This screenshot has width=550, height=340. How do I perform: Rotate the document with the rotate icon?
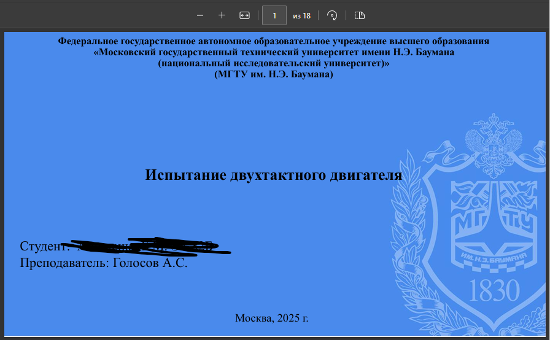point(332,15)
